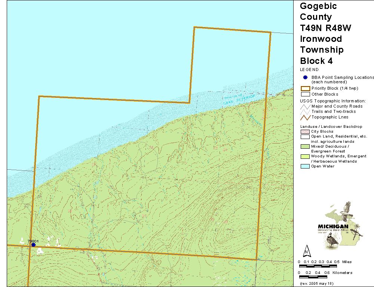
Task: Select the City Blocks dotted pink swatch
Action: pos(305,132)
